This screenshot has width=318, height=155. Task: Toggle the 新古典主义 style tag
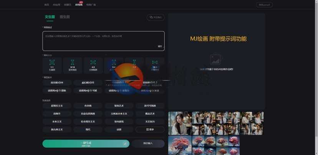[x=57, y=129]
